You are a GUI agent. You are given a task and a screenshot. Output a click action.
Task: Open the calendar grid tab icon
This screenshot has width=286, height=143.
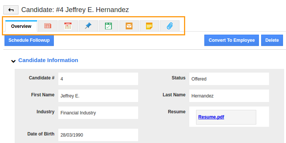[x=68, y=26]
